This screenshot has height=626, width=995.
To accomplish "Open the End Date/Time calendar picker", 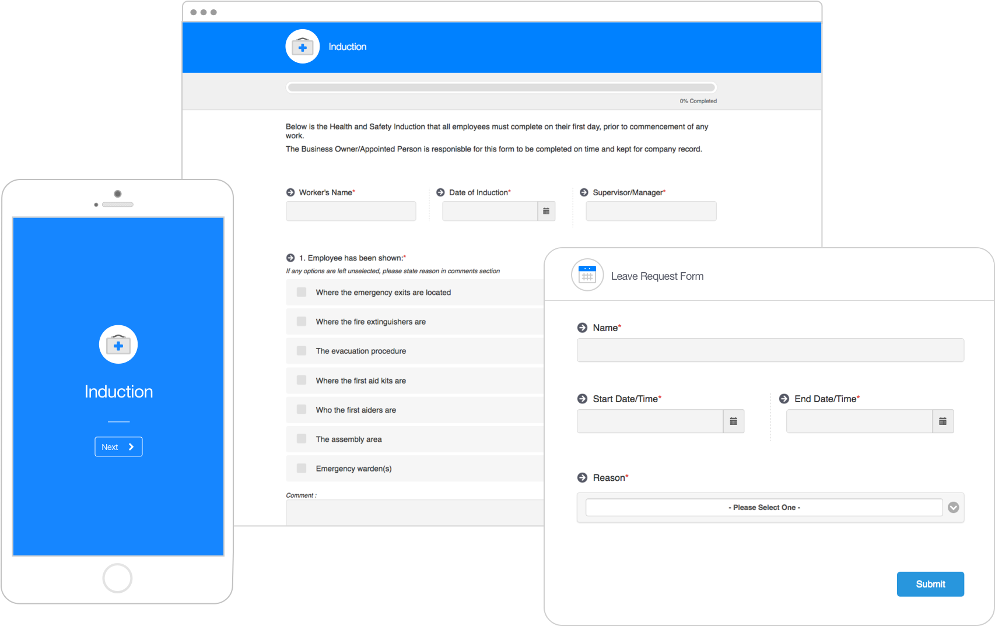I will (x=943, y=421).
